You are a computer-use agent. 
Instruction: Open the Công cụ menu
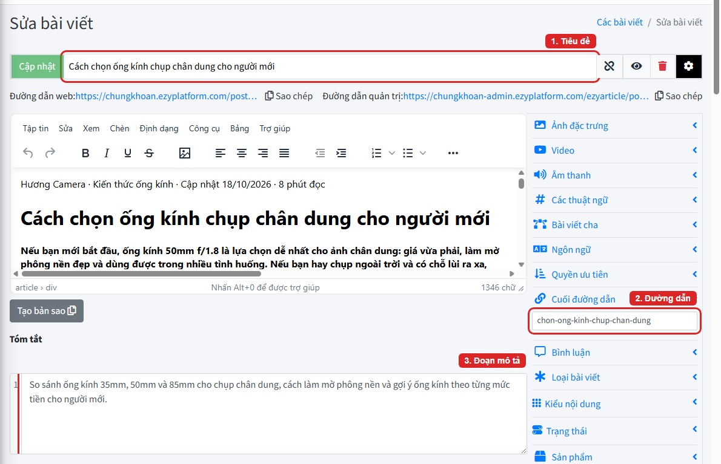coord(204,128)
